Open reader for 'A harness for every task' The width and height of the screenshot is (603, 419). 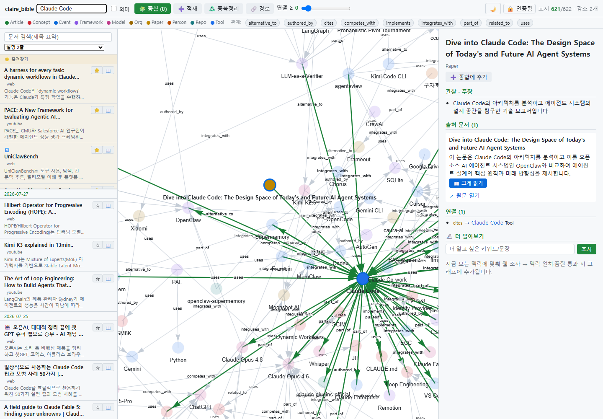click(108, 70)
